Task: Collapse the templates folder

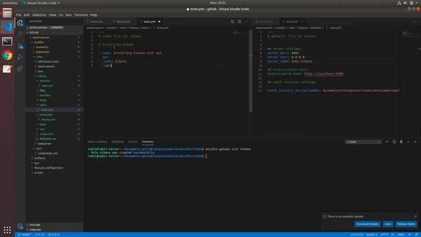Action: point(54,115)
